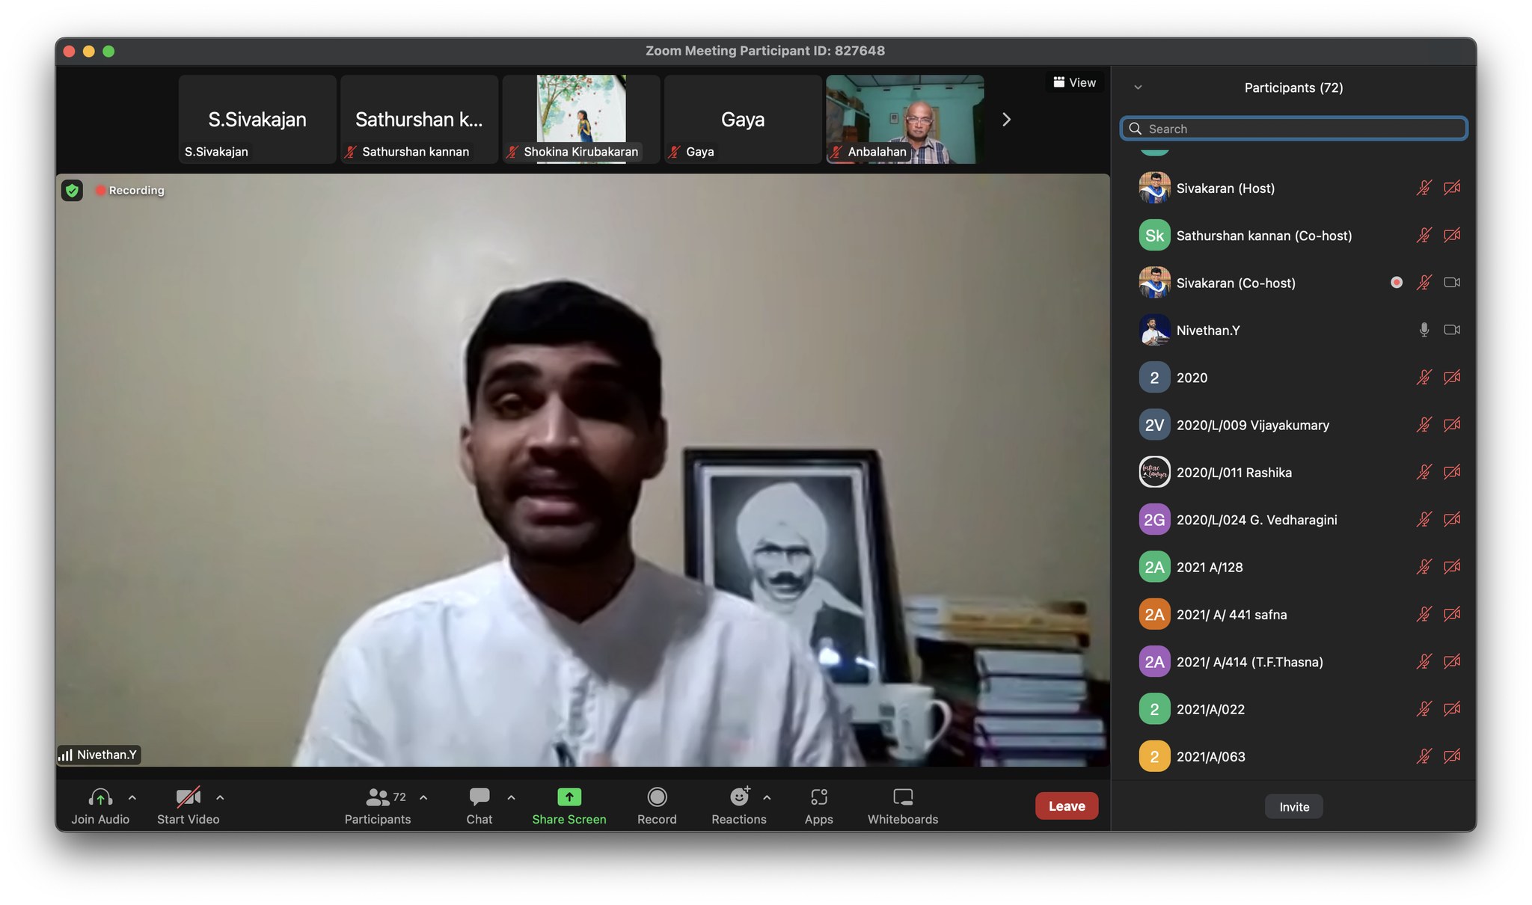
Task: Click Nivethan.Y avatar in participants list
Action: click(x=1154, y=330)
